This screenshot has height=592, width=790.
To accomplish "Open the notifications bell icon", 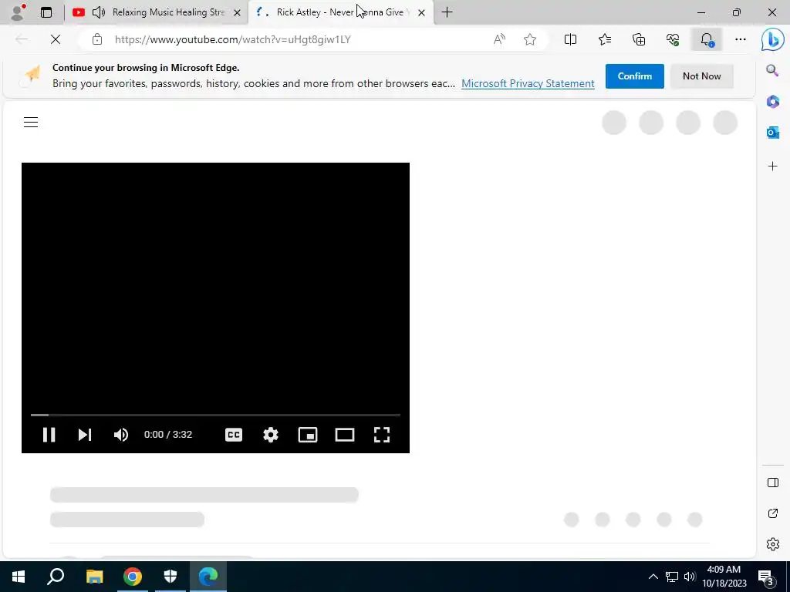I will point(707,39).
